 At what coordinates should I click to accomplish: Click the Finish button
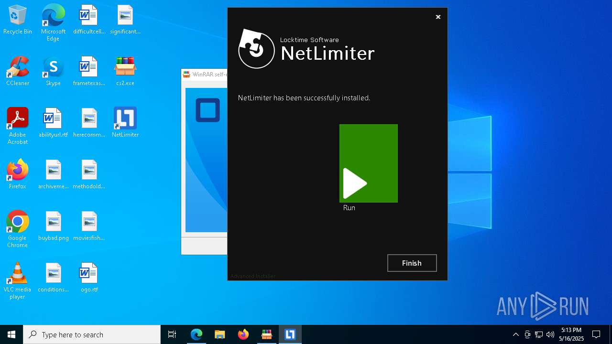[x=412, y=263]
